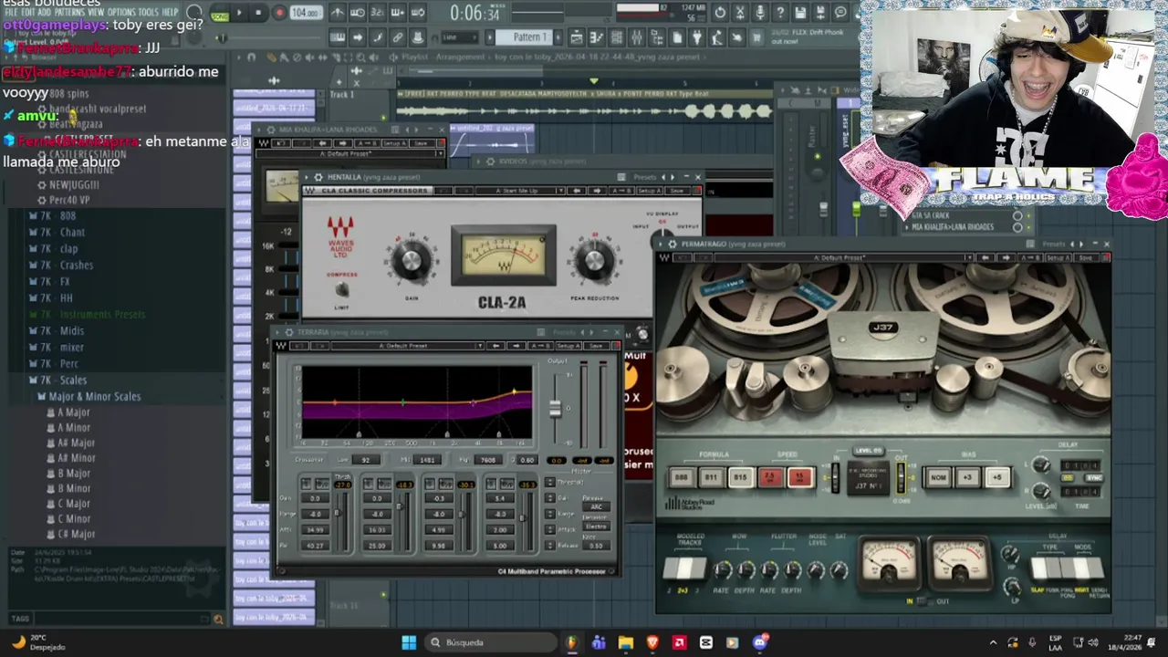The height and width of the screenshot is (657, 1168).
Task: Toggle the metronome icon in toolbar
Action: [x=338, y=13]
